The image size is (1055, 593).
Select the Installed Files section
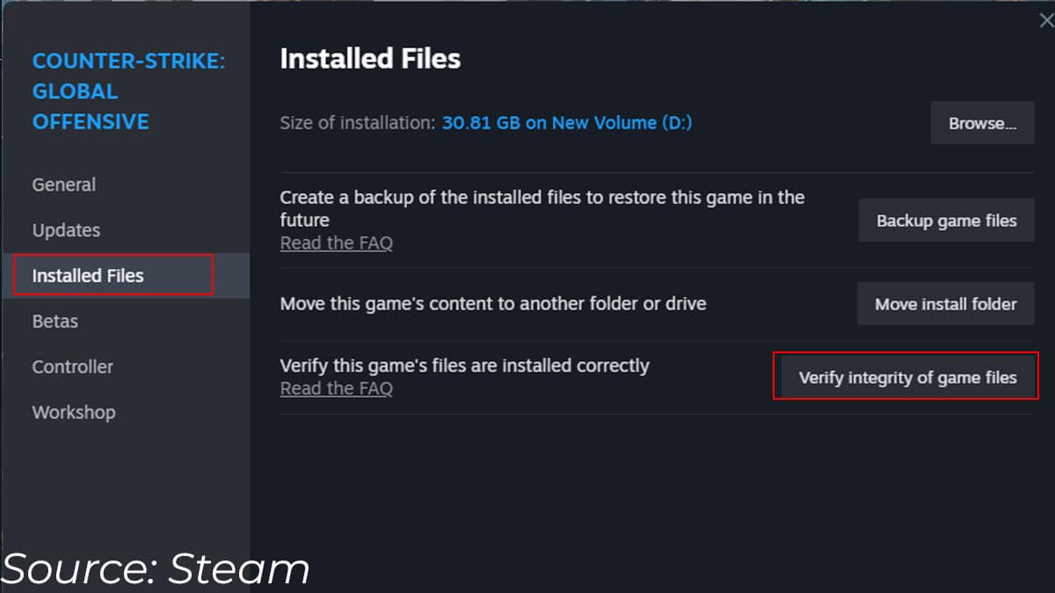(x=87, y=275)
